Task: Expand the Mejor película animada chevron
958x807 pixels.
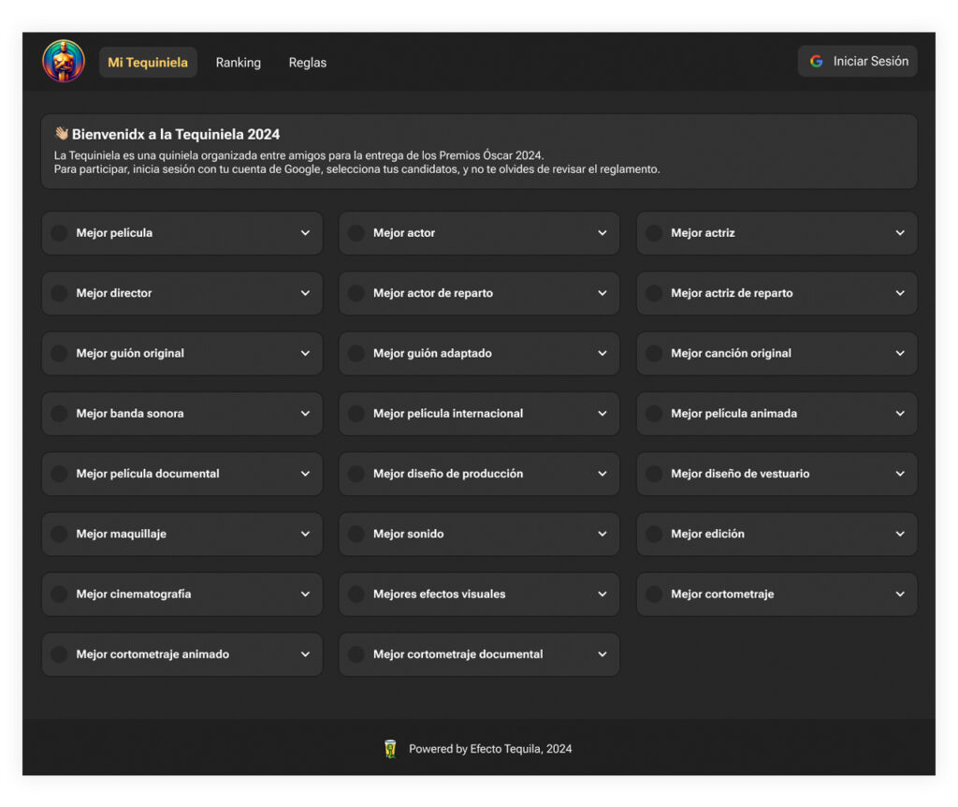Action: tap(899, 414)
